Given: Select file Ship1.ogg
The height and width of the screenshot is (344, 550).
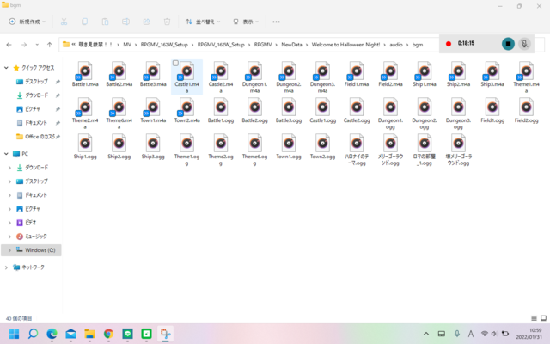Looking at the screenshot, I should tap(85, 147).
